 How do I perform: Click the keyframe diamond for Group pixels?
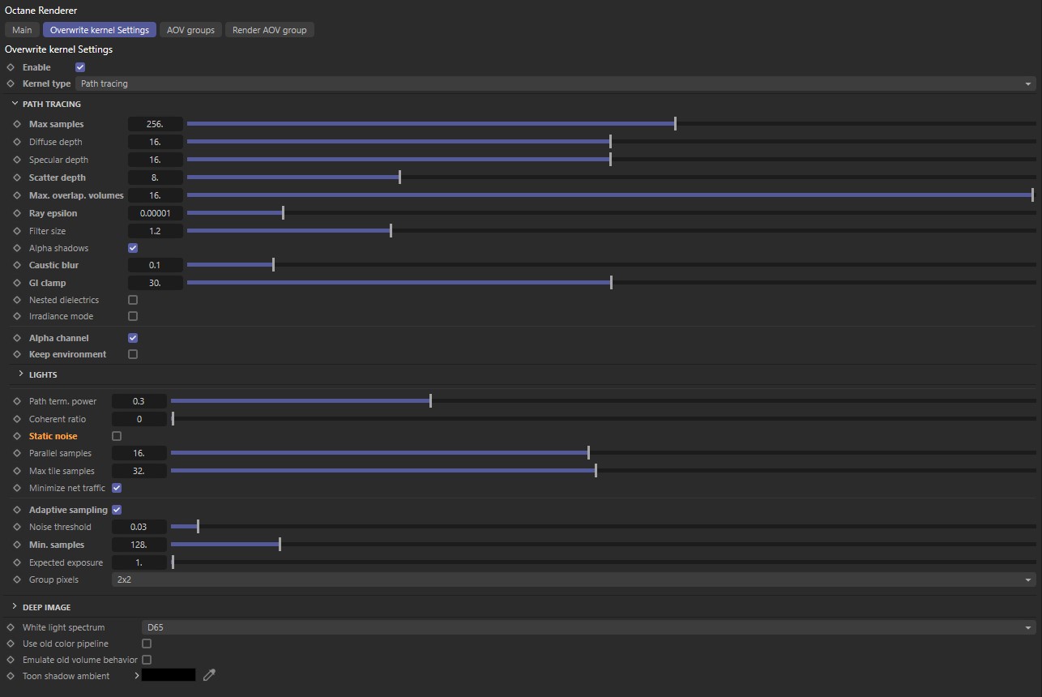[x=17, y=579]
